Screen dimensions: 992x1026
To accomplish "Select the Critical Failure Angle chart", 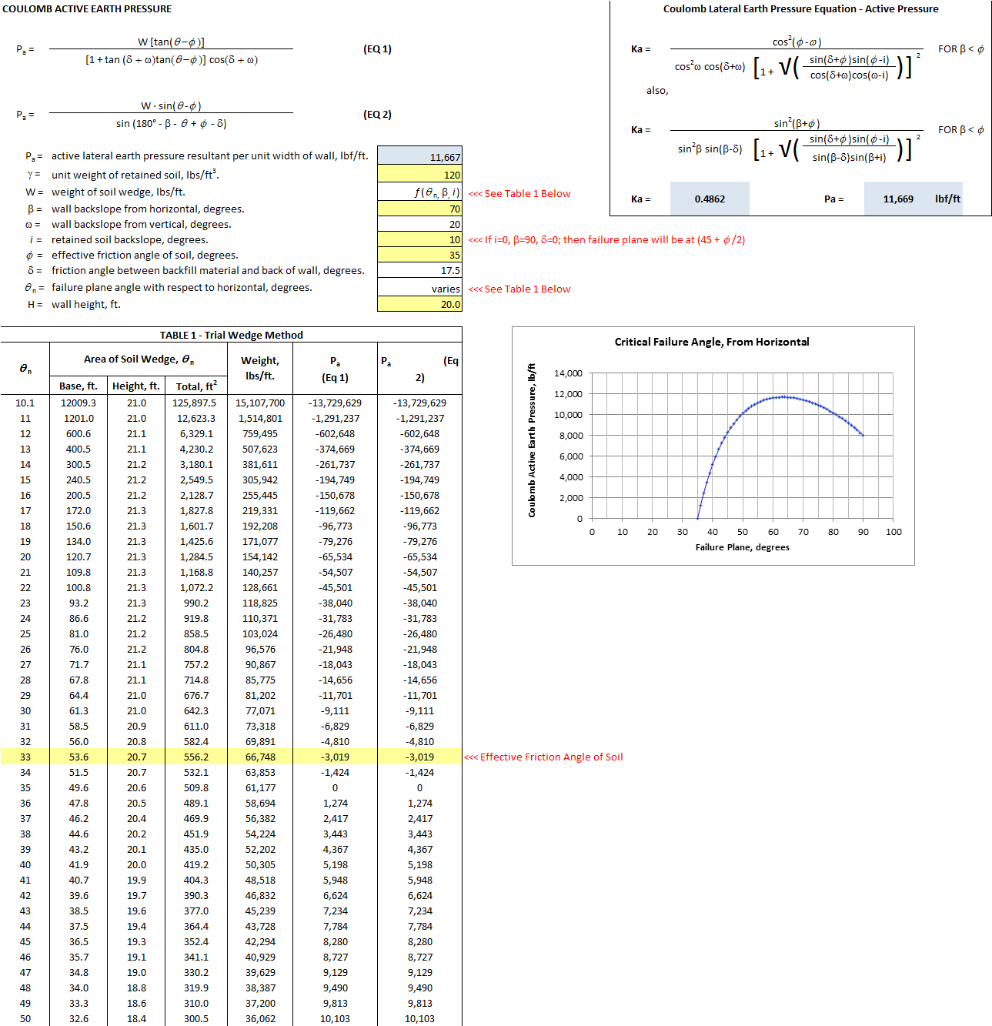I will point(713,445).
